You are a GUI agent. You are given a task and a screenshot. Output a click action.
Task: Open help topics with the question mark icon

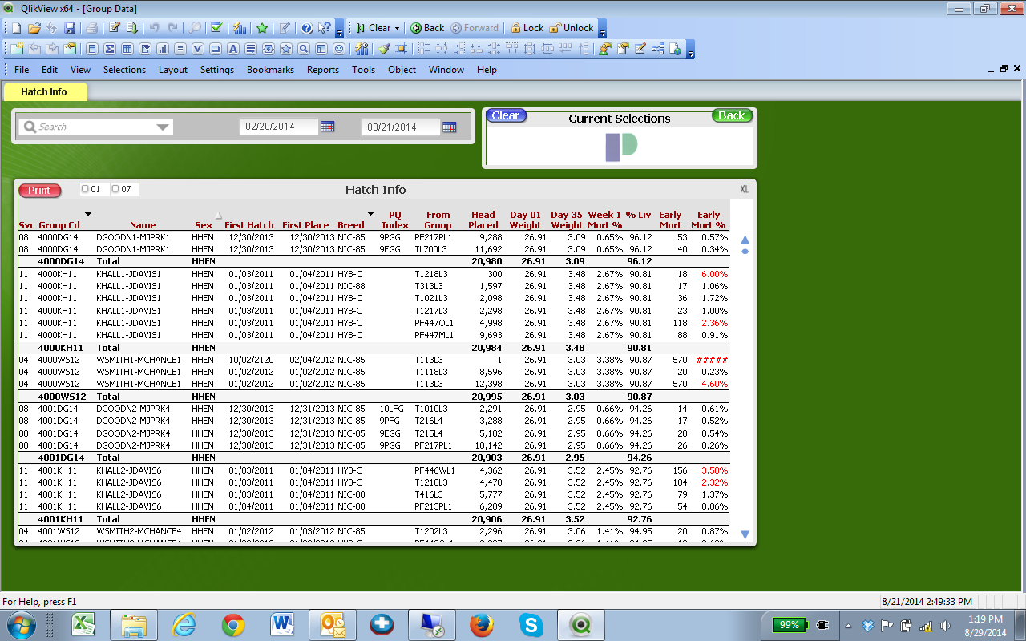pyautogui.click(x=306, y=28)
